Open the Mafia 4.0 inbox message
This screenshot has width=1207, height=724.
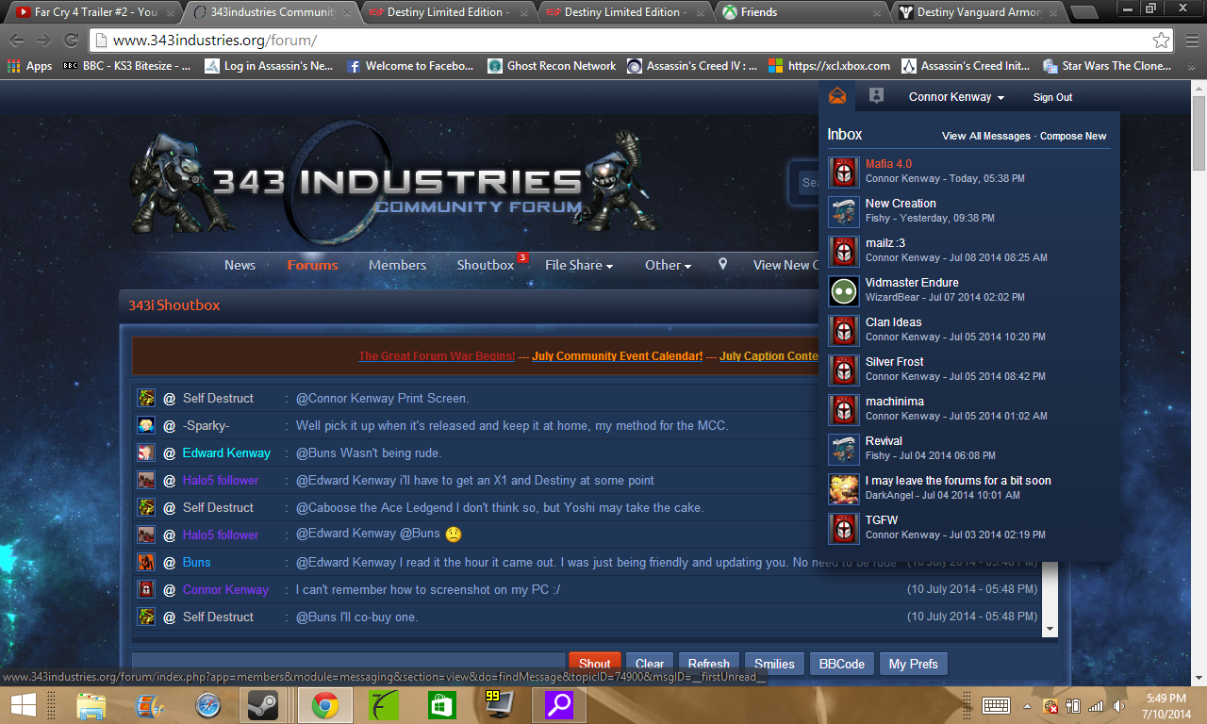click(888, 164)
